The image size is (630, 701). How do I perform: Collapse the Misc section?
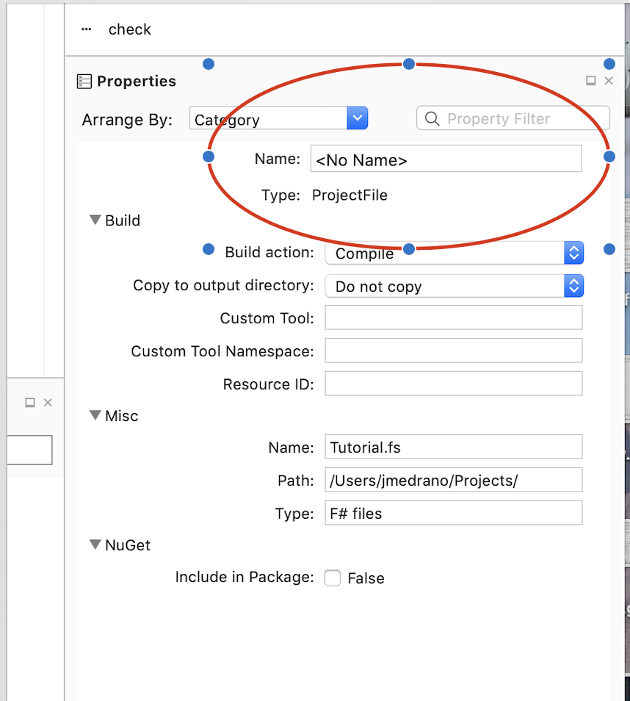pyautogui.click(x=95, y=415)
